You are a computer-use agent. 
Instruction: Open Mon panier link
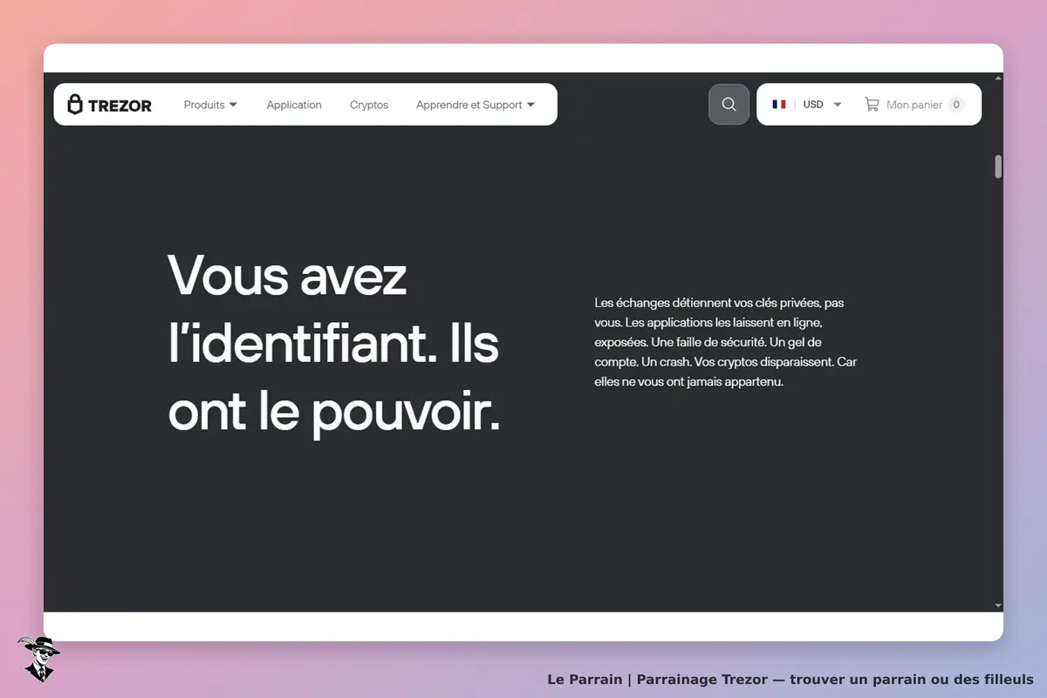click(x=914, y=105)
